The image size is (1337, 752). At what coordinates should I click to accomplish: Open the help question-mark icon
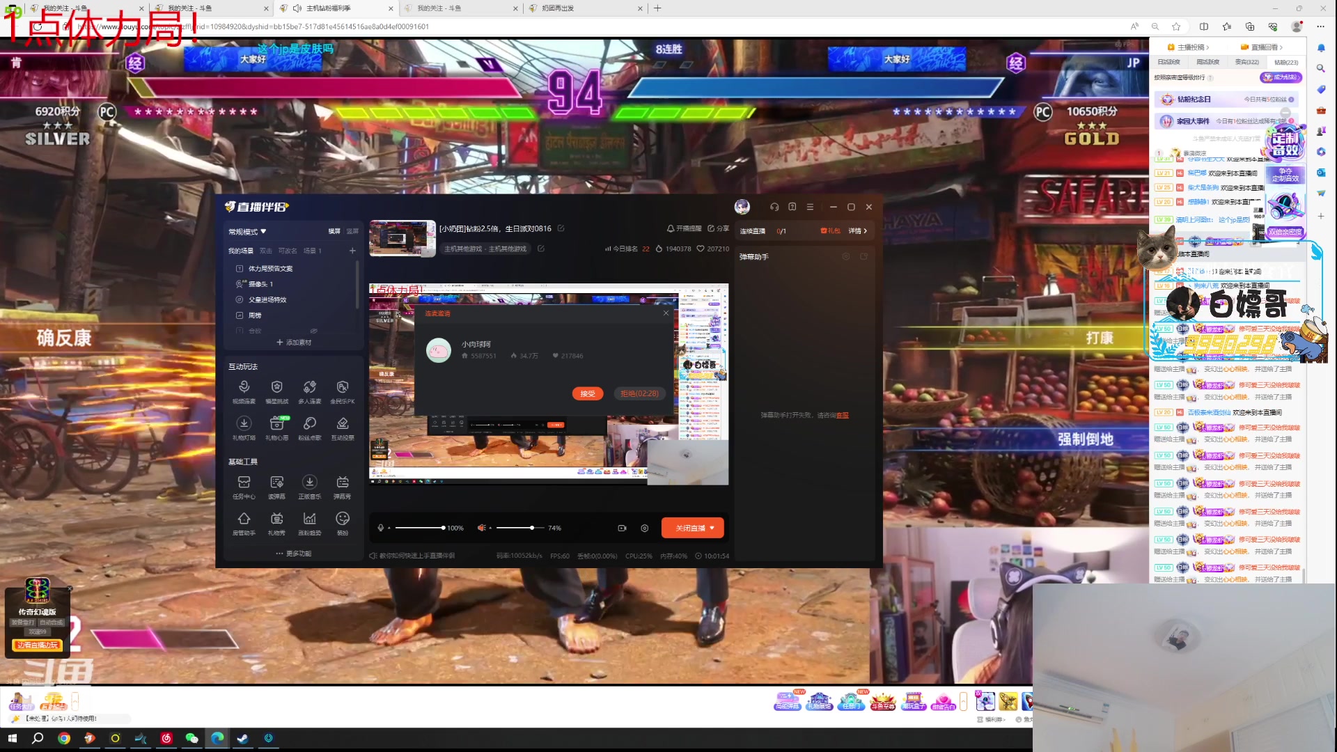[x=792, y=207]
